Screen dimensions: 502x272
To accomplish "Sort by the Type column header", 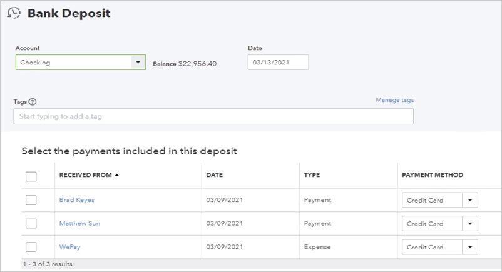I will pyautogui.click(x=312, y=175).
